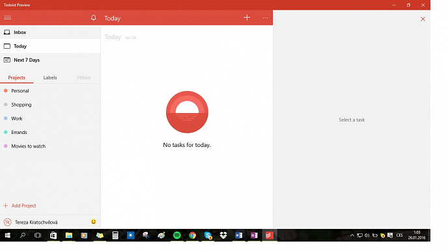The width and height of the screenshot is (448, 251).
Task: Close the task detail pane
Action: coord(423,19)
